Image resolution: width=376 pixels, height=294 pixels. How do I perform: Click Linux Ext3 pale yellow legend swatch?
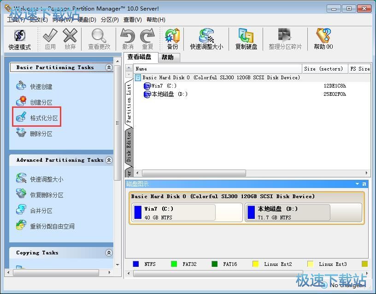point(310,264)
